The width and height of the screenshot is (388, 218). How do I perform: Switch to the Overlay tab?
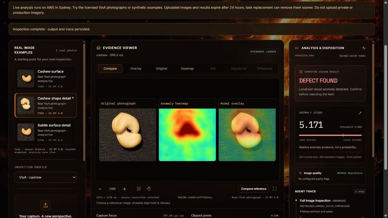click(x=136, y=69)
